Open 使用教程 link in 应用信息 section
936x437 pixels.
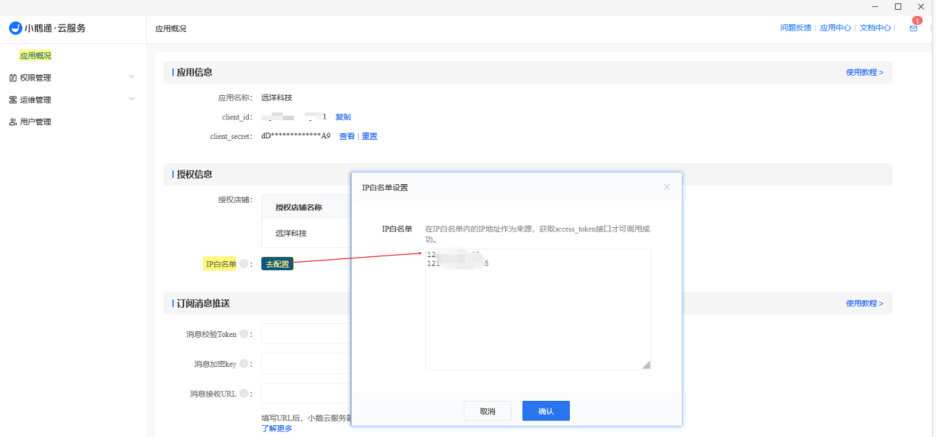pos(864,72)
